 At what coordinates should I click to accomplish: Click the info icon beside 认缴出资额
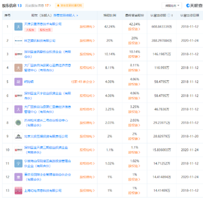pyautogui.click(x=168, y=15)
